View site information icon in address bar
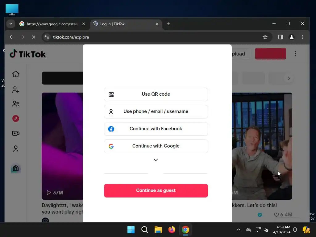Image resolution: width=316 pixels, height=237 pixels. [x=47, y=37]
